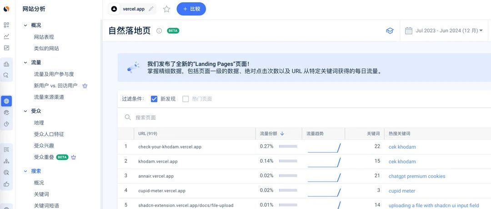Viewport: 491px width, 209px height.
Task: Click the pencil edit icon next to vercel.app
Action: coord(151,9)
